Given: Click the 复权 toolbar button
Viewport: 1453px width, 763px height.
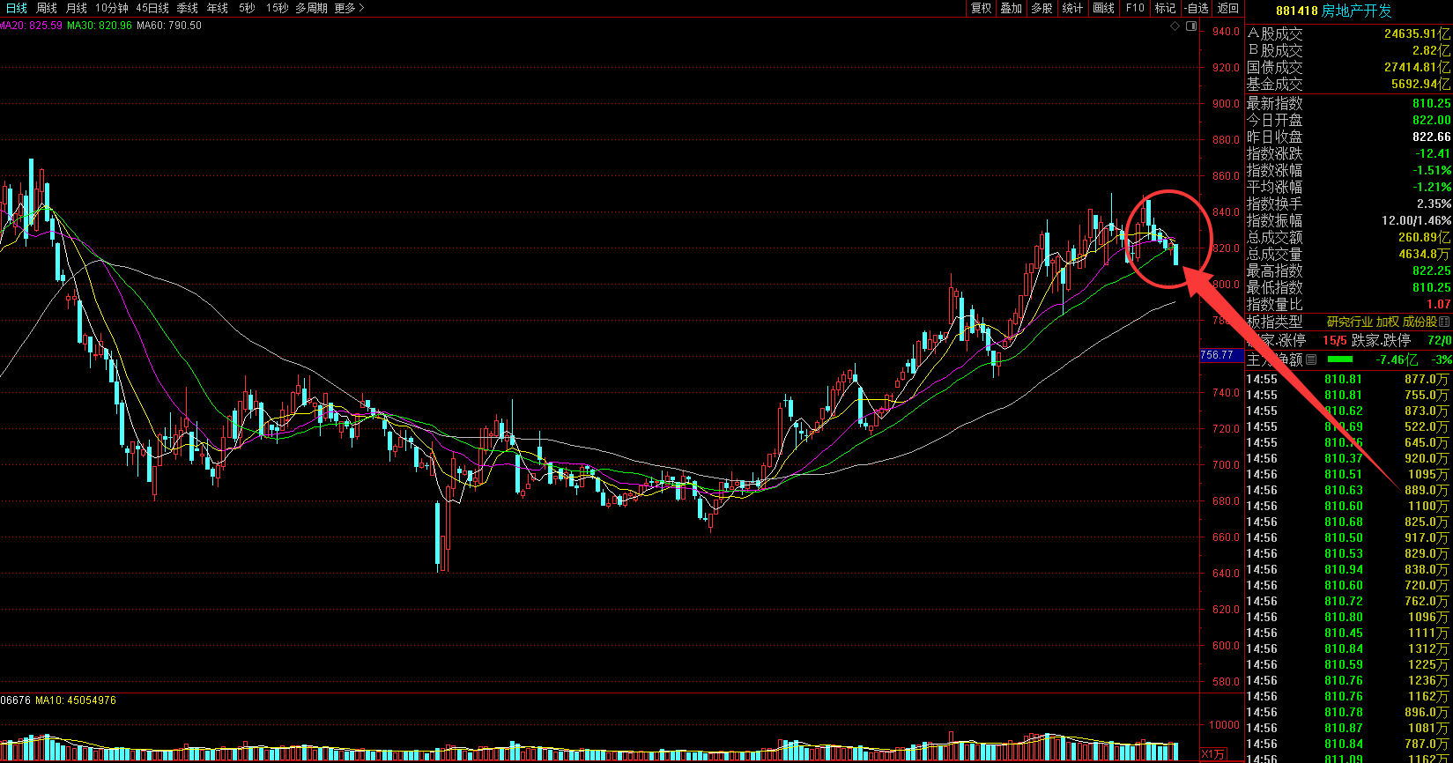Looking at the screenshot, I should click(x=981, y=8).
